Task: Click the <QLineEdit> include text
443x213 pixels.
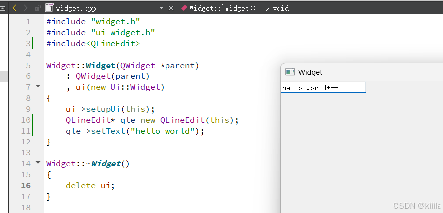Action: (112, 44)
